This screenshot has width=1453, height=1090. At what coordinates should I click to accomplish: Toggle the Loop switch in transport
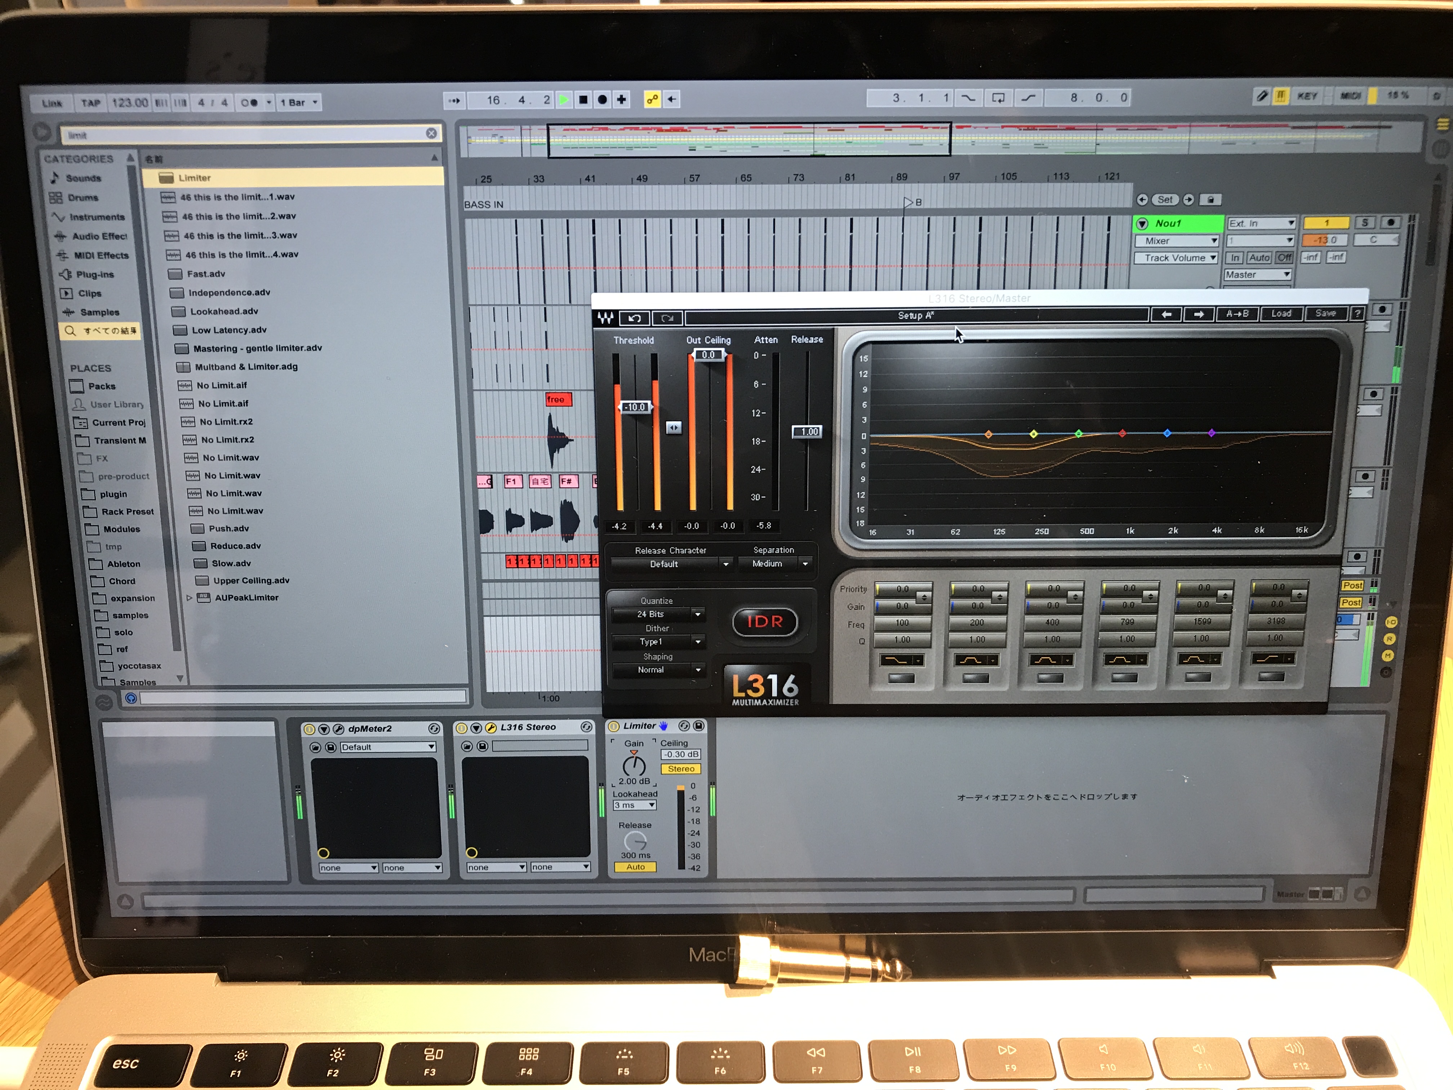tap(998, 98)
